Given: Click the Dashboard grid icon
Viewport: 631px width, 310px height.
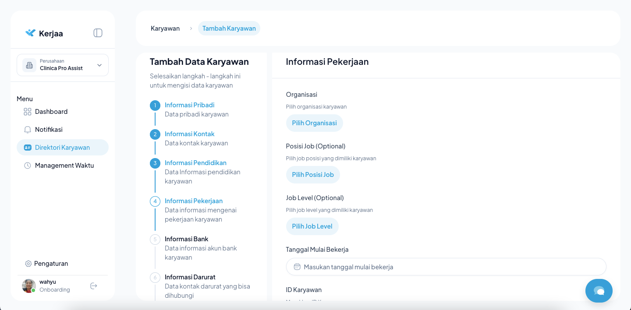Looking at the screenshot, I should [28, 112].
